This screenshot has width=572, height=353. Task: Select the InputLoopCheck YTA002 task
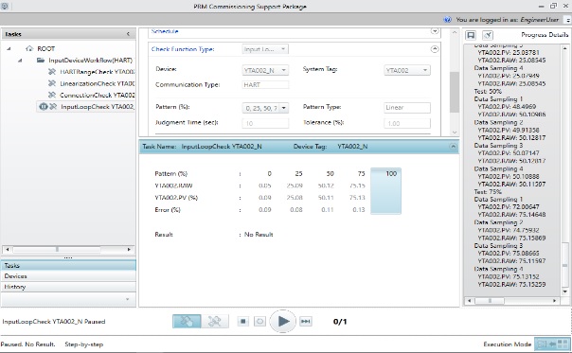(97, 107)
